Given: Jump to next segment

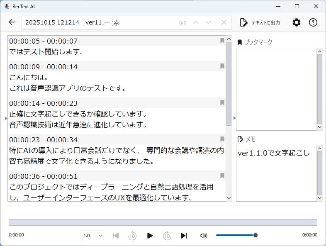Looking at the screenshot, I should 183,236.
